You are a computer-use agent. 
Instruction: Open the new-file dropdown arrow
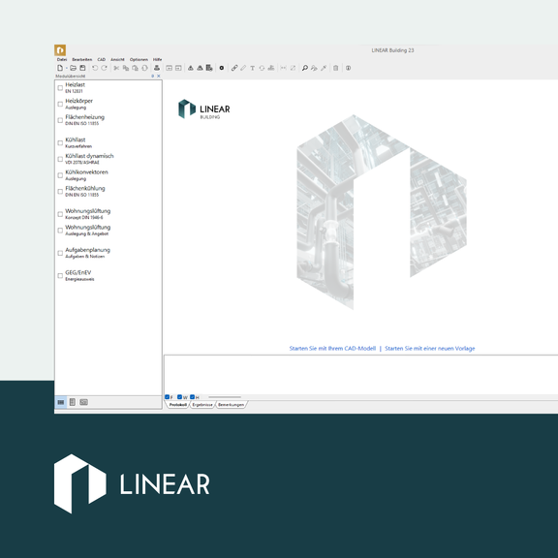[x=66, y=69]
